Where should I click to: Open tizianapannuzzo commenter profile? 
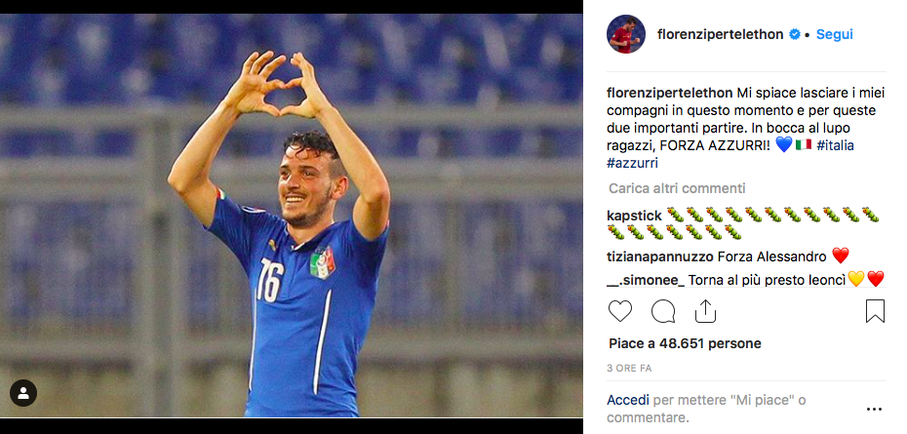660,256
